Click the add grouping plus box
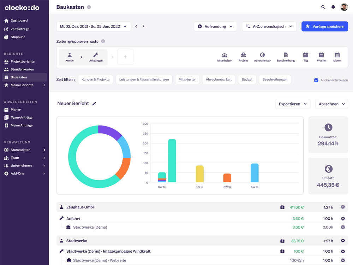The image size is (353, 265). 125,57
